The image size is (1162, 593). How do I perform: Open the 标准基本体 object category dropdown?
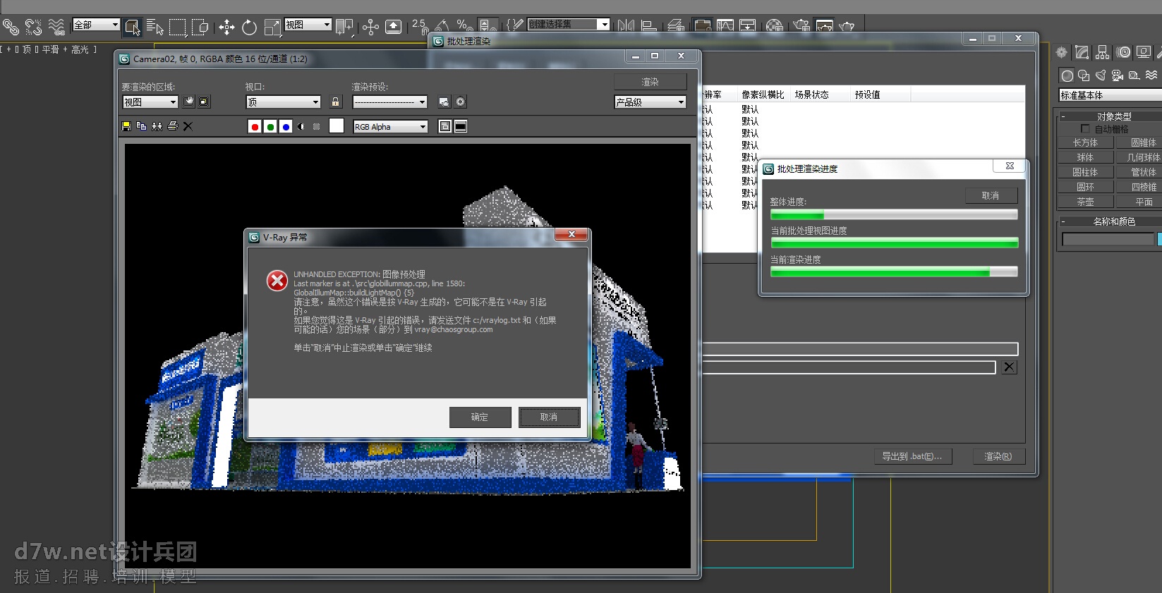(1111, 95)
